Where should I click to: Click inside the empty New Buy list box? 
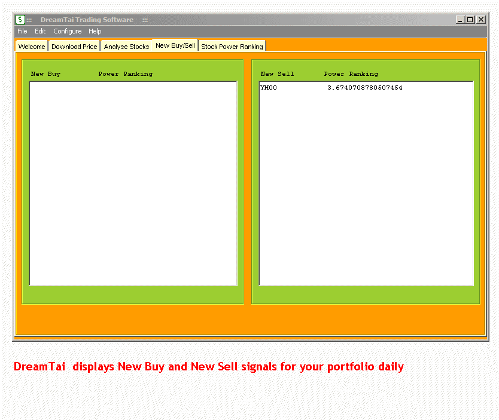[x=133, y=183]
